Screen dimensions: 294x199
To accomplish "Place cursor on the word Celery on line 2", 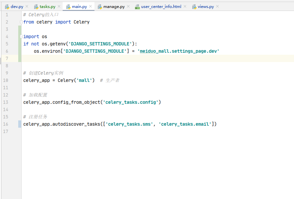I will [x=81, y=22].
